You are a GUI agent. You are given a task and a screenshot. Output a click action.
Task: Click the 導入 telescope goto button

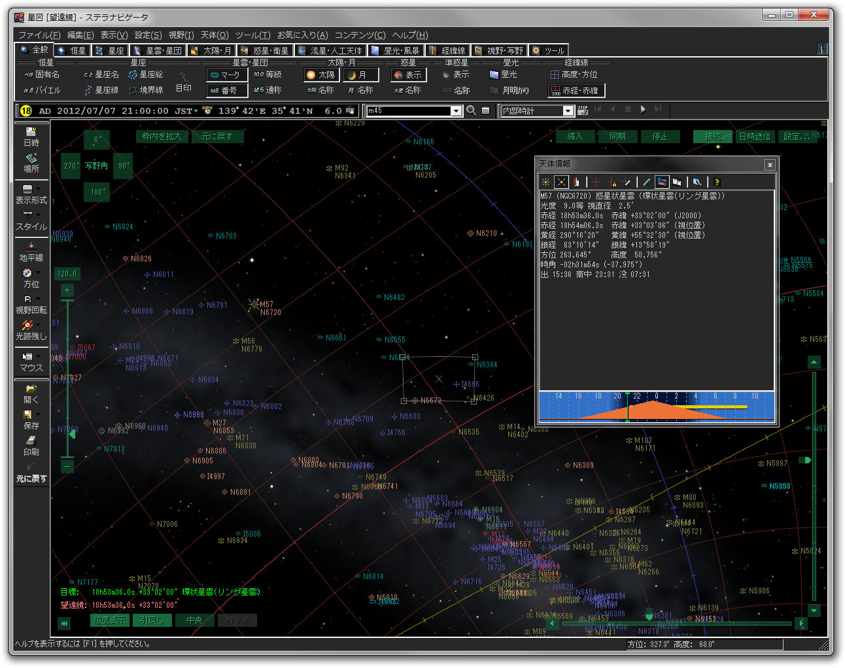click(x=574, y=137)
